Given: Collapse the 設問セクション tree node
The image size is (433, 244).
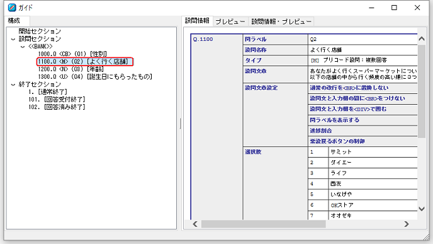Looking at the screenshot, I should tap(13, 40).
